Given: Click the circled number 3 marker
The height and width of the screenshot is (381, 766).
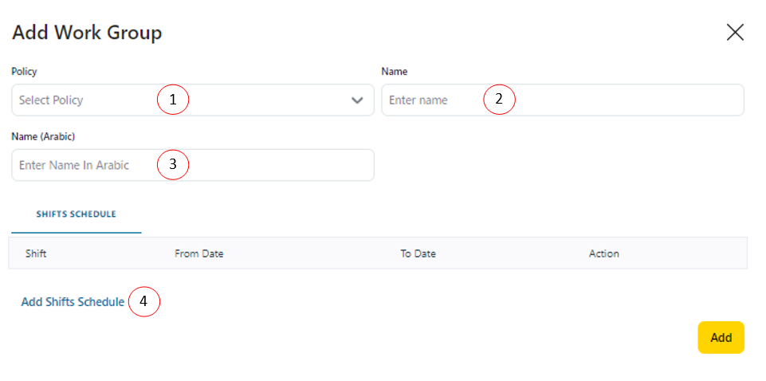Looking at the screenshot, I should coord(172,165).
